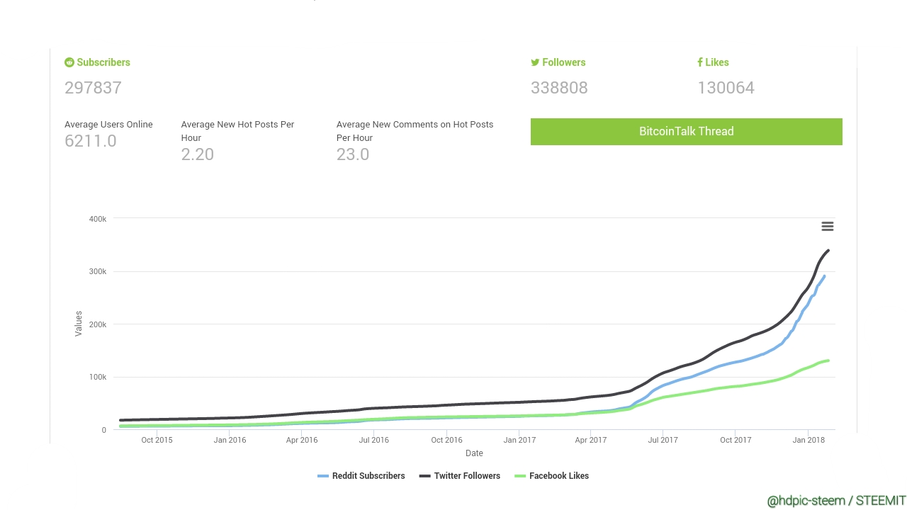Click the Jan 2016 x-axis label
The image size is (907, 510).
pos(230,440)
